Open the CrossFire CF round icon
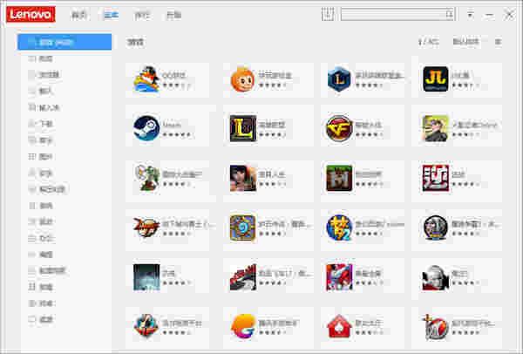 click(339, 128)
